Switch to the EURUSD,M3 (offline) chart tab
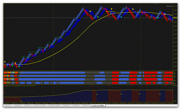Viewport: 181px width, 110px height. tap(54, 105)
